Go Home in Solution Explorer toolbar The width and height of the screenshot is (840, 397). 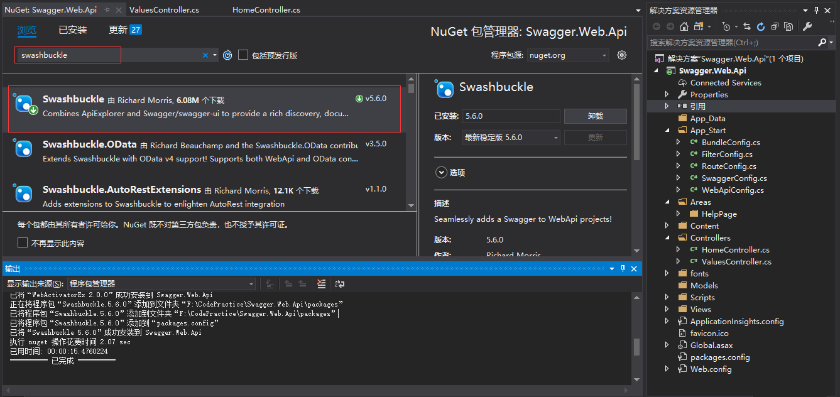pyautogui.click(x=684, y=26)
